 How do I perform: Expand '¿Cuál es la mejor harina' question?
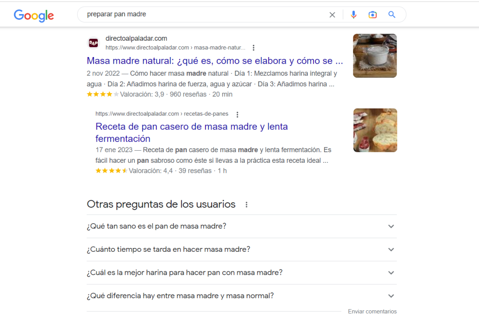pyautogui.click(x=242, y=273)
